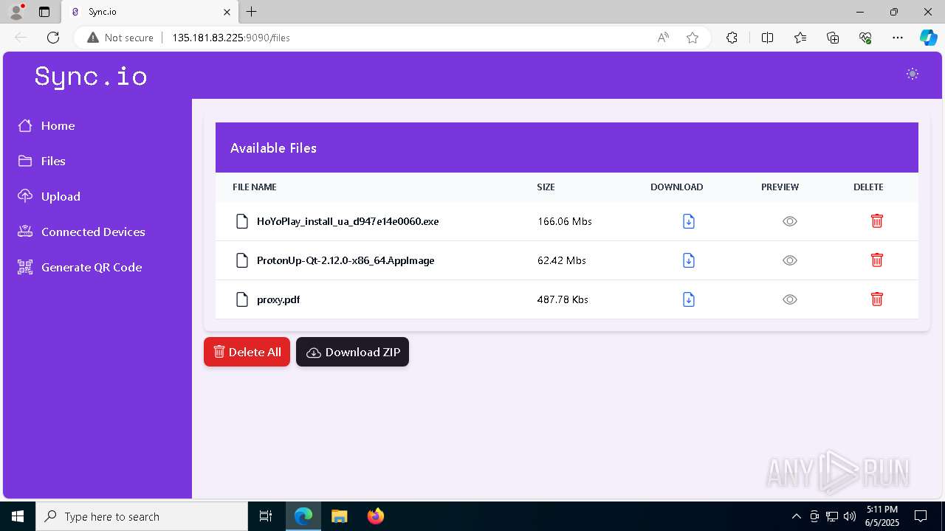The image size is (945, 531).
Task: Preview HoYoPlay_install exe file
Action: click(x=790, y=221)
